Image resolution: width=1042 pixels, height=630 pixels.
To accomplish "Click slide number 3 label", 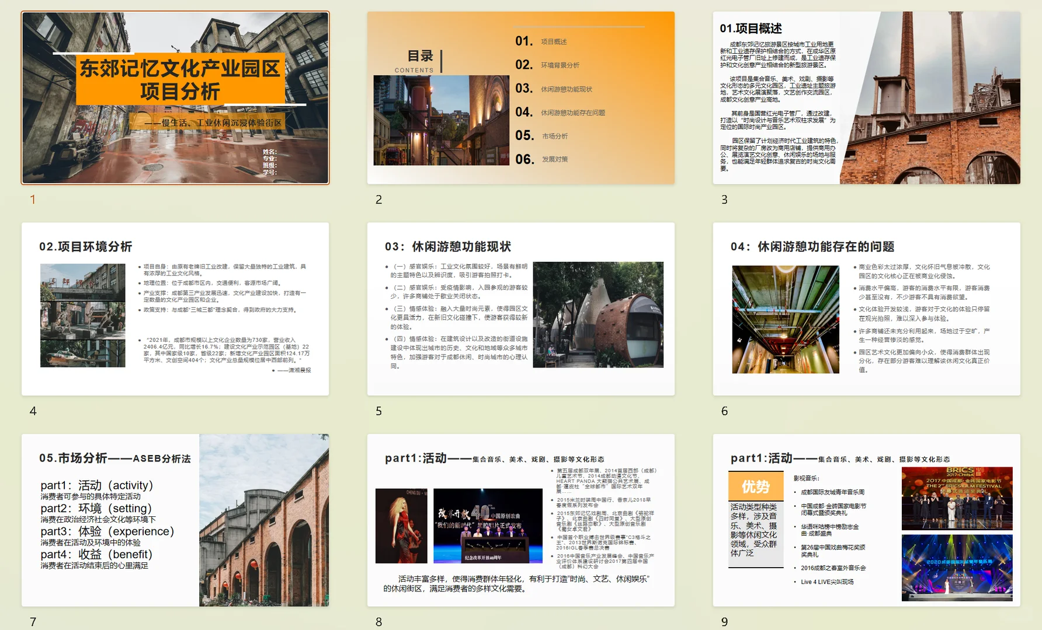I will click(724, 199).
